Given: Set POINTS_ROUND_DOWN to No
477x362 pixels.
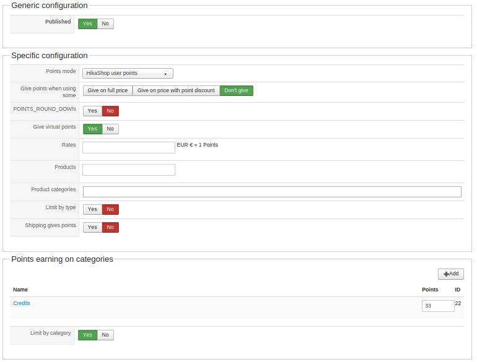Looking at the screenshot, I should click(110, 111).
